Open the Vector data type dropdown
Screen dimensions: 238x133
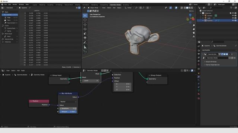[68, 102]
